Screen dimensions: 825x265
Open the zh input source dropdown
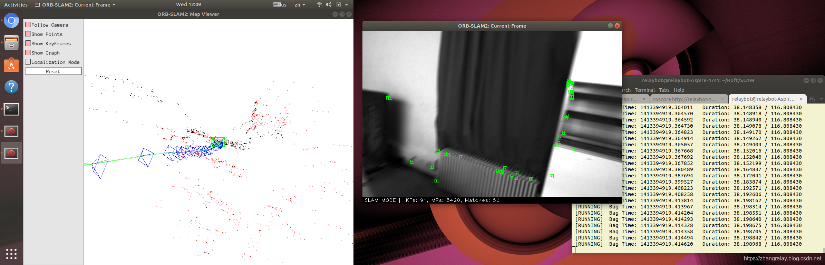pos(300,4)
